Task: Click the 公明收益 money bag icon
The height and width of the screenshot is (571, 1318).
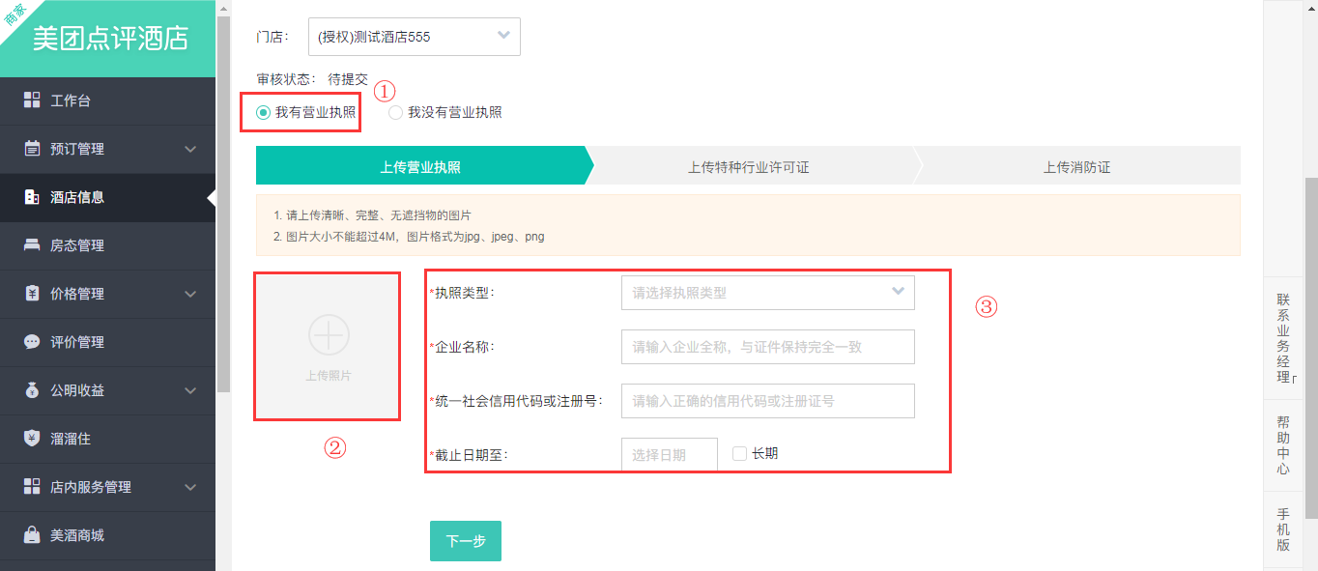Action: pyautogui.click(x=32, y=390)
